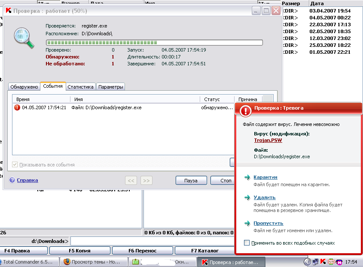
Task: Open the Справка help link
Action: [27, 180]
